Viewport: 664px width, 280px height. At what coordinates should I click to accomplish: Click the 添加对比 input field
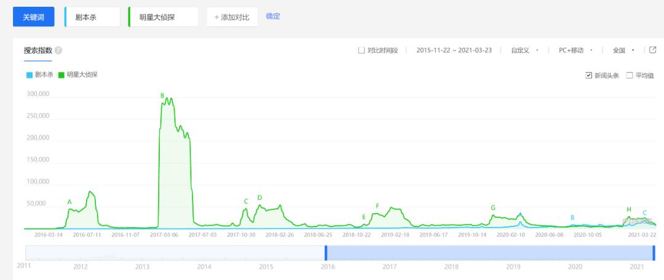(232, 17)
